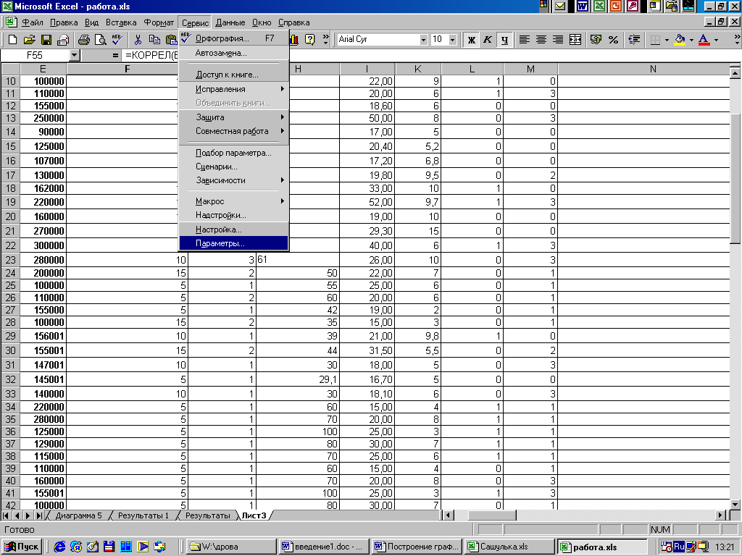This screenshot has width=742, height=556.
Task: Toggle Italic formatting (К)
Action: pyautogui.click(x=488, y=40)
